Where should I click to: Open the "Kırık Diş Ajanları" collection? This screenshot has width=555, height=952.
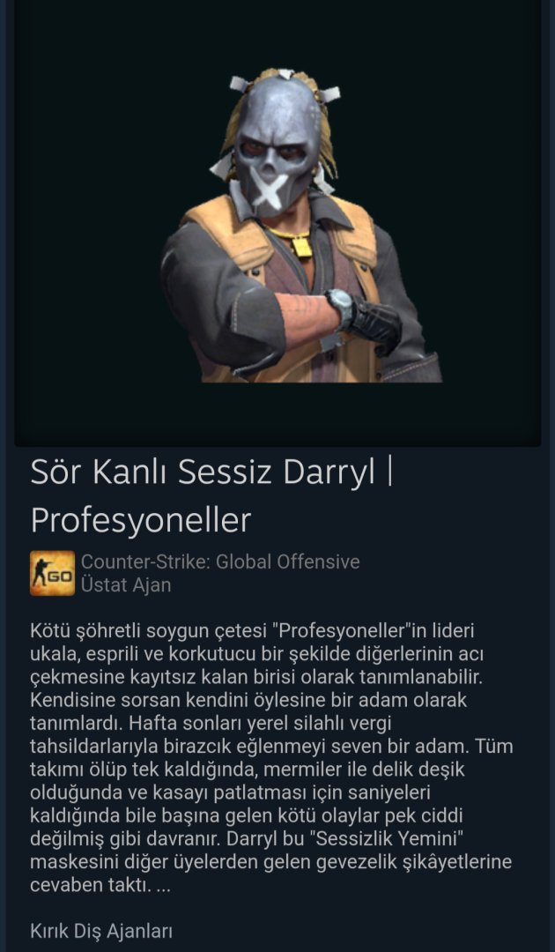(101, 931)
